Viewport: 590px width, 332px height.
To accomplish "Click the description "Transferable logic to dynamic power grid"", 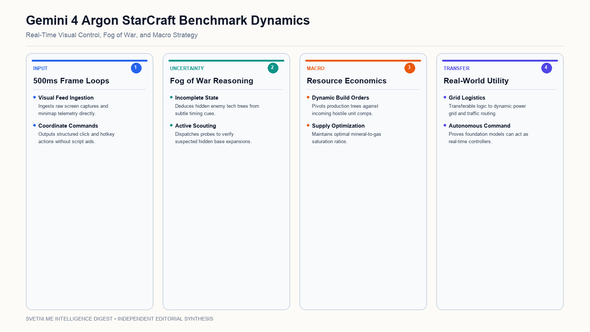I will (x=487, y=110).
